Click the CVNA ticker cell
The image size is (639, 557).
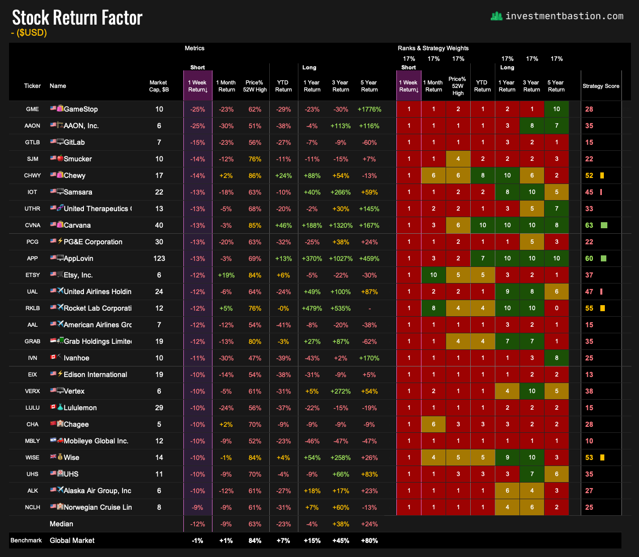(33, 225)
